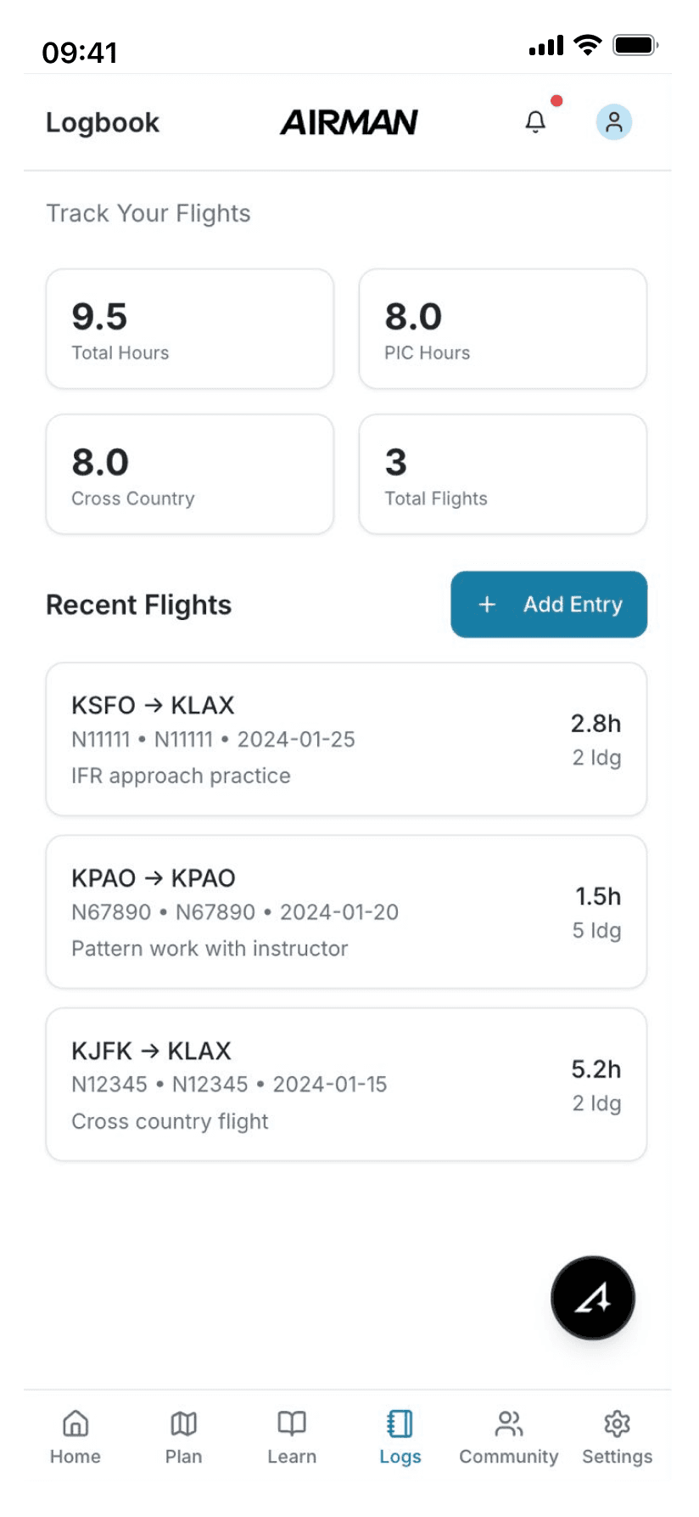Open the Learn book icon
The height and width of the screenshot is (1517, 699).
click(292, 1424)
